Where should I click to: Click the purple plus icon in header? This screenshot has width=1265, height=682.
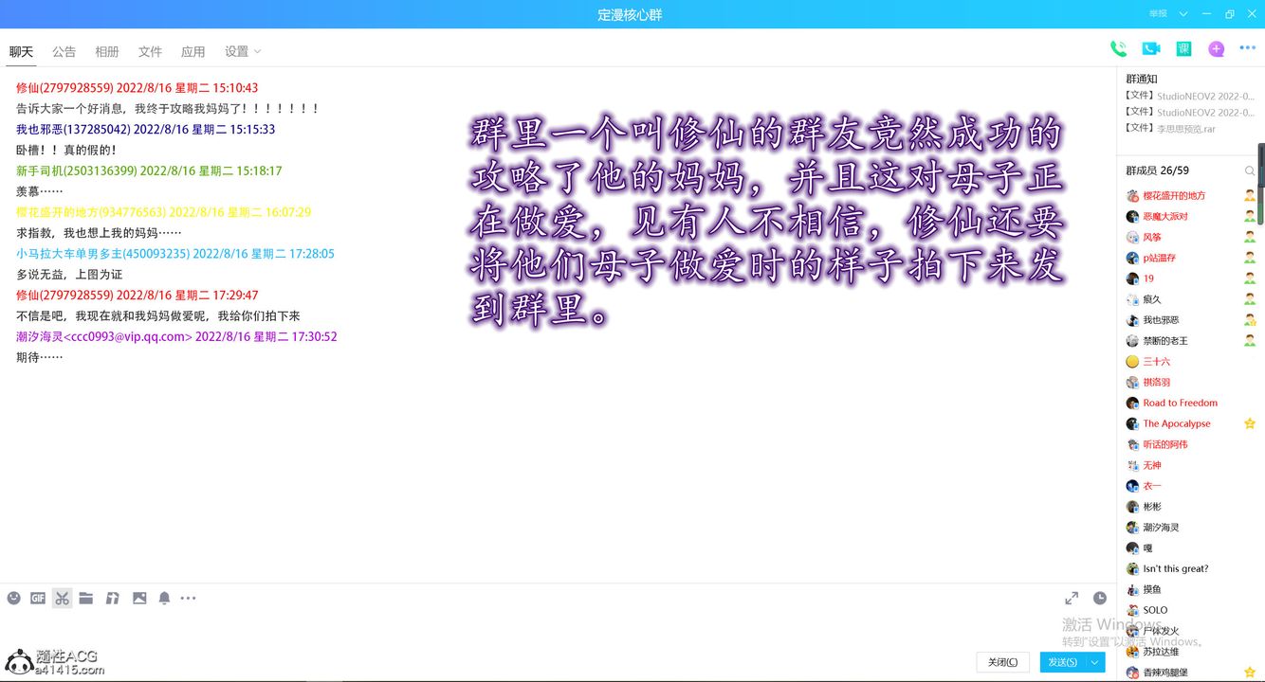(x=1216, y=49)
